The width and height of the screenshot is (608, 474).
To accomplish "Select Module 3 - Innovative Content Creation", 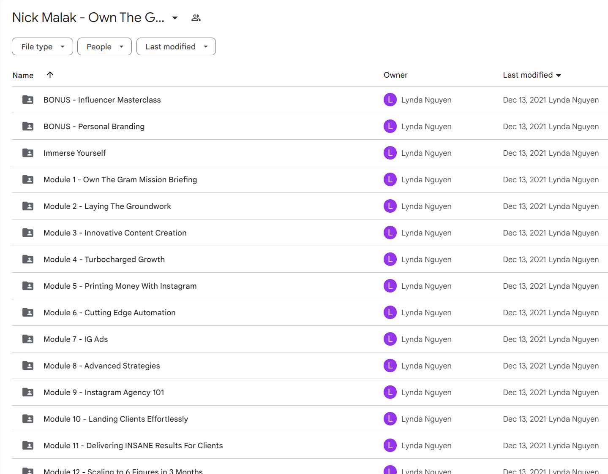I will click(115, 233).
